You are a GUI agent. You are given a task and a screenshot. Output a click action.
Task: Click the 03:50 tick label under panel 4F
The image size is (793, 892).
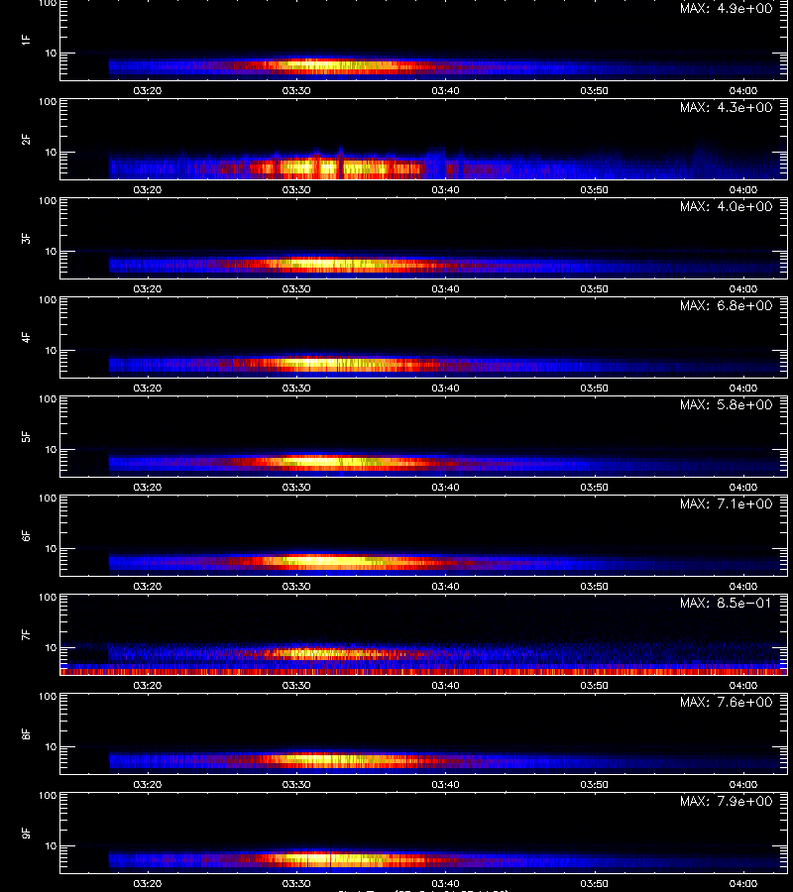[595, 388]
